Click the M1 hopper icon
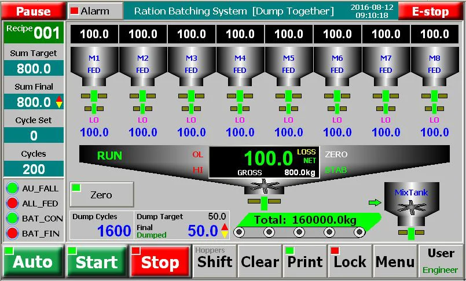Image resolution: width=466 pixels, height=281 pixels. (94, 65)
